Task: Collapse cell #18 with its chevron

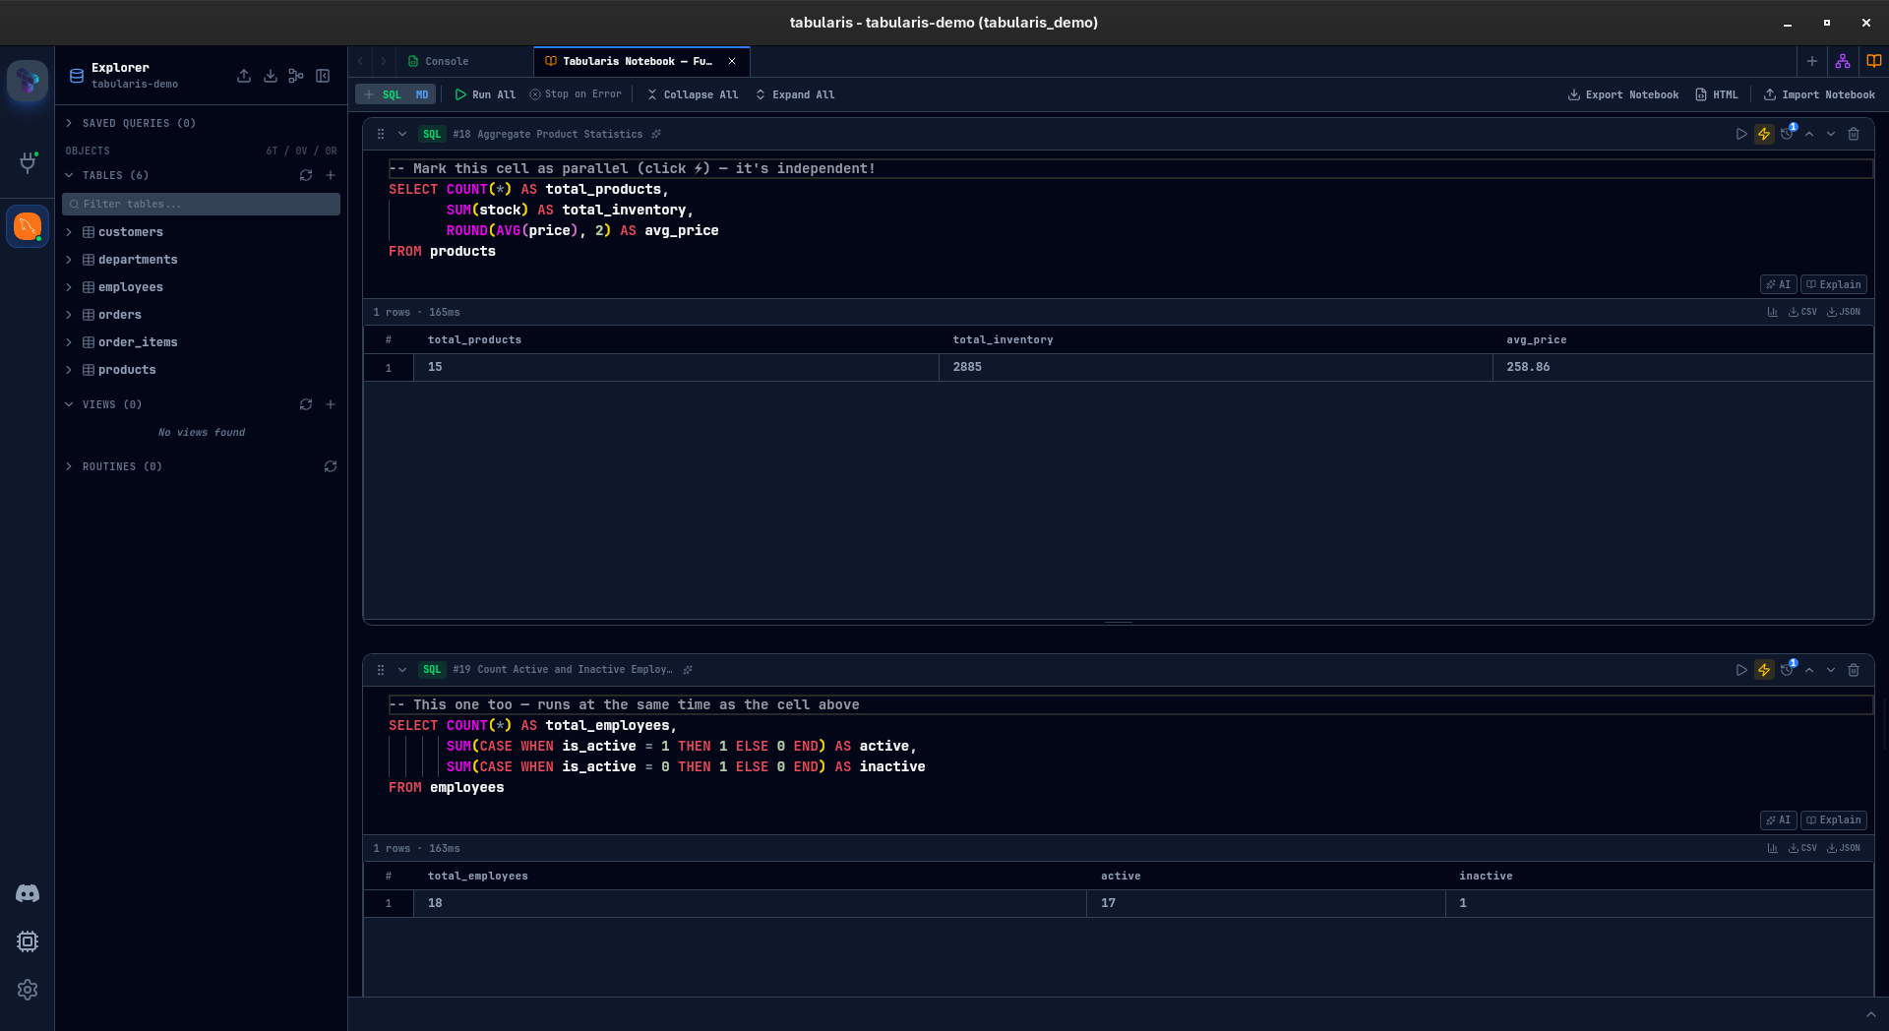Action: (x=401, y=134)
